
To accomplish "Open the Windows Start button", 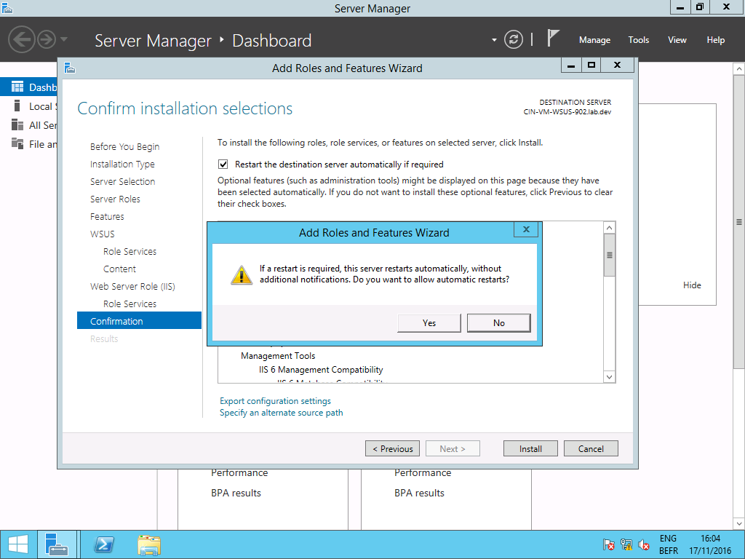I will (x=18, y=544).
